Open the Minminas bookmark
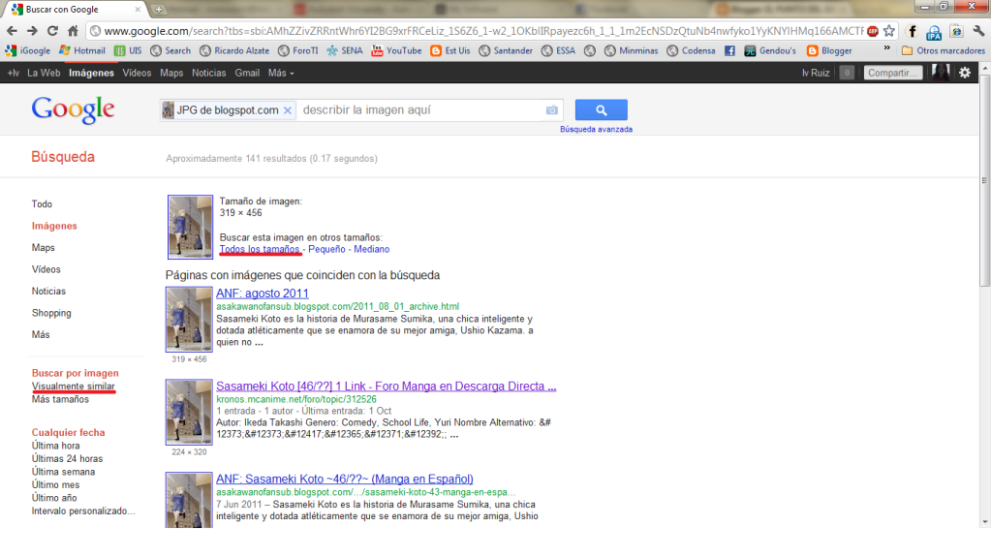Screen dimensions: 991x557 [632, 50]
